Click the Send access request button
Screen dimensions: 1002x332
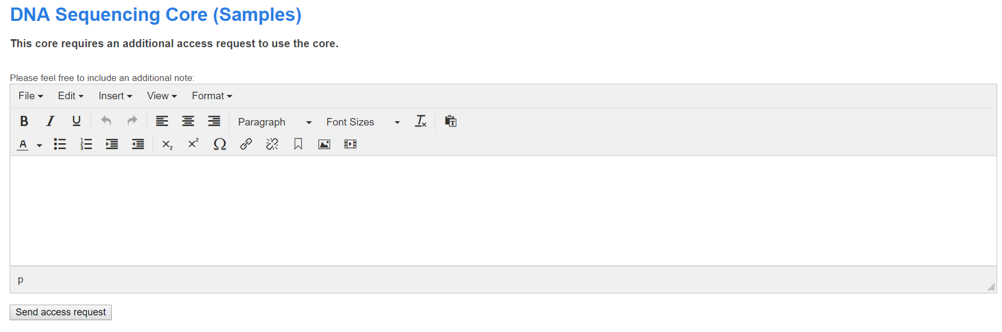pyautogui.click(x=61, y=312)
